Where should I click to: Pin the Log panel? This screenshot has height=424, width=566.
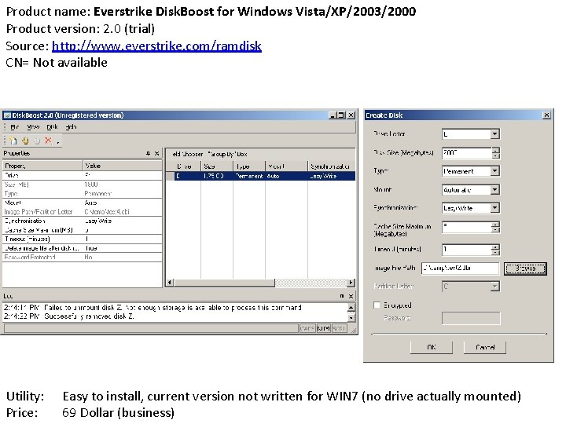coord(341,296)
